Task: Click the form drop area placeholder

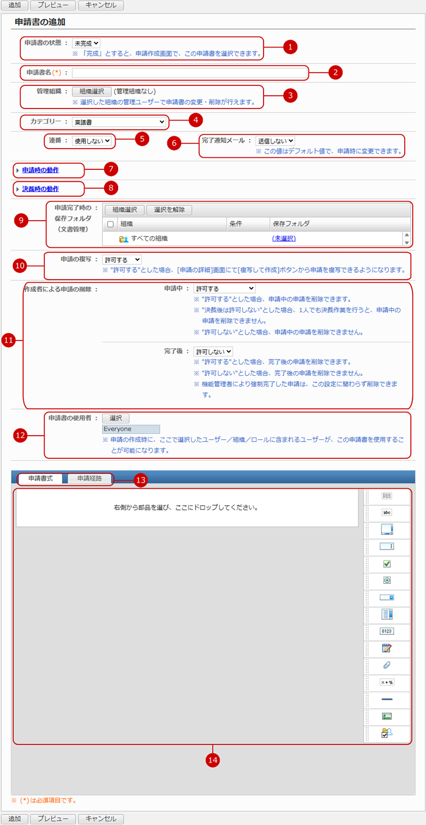Action: click(187, 508)
